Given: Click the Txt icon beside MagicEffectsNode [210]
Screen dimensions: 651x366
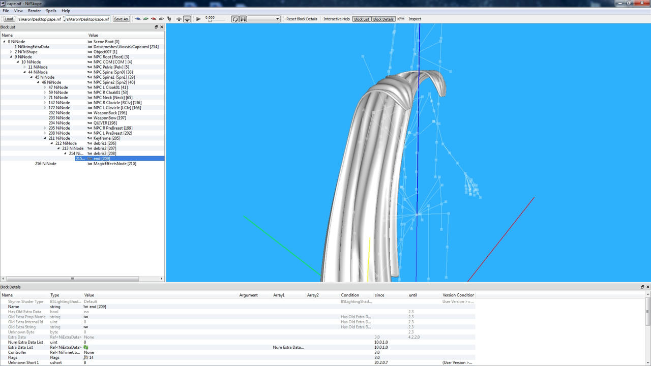Looking at the screenshot, I should [x=90, y=164].
